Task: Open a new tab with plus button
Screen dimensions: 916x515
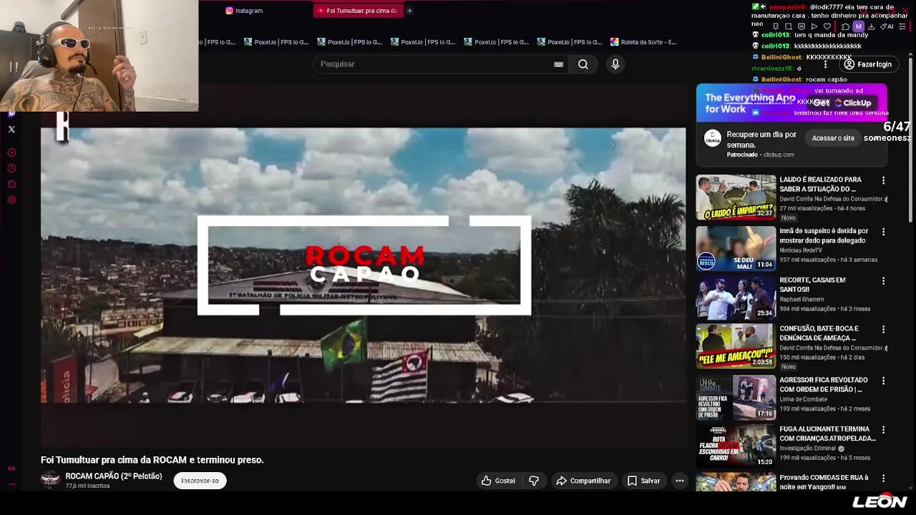Action: (409, 11)
